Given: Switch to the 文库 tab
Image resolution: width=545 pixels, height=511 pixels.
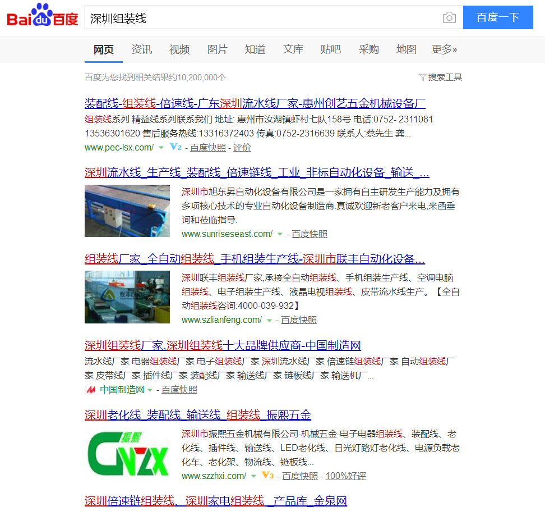Looking at the screenshot, I should [293, 49].
